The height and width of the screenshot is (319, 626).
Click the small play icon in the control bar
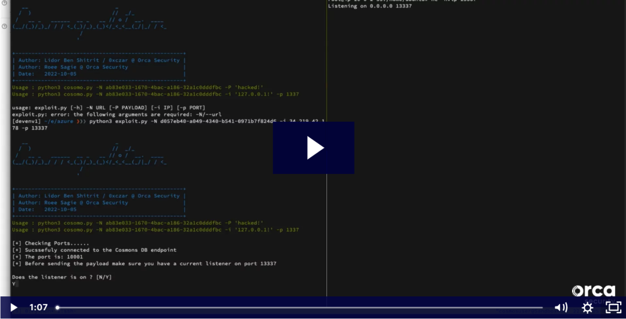coord(13,307)
